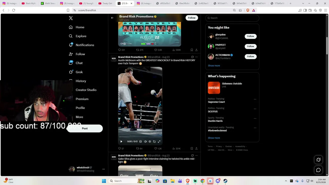329x185 pixels.
Task: Mute the knockout video audio
Action: (145, 142)
